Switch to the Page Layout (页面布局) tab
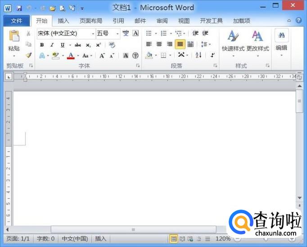Screen dimensions: 307x247 tap(91, 21)
